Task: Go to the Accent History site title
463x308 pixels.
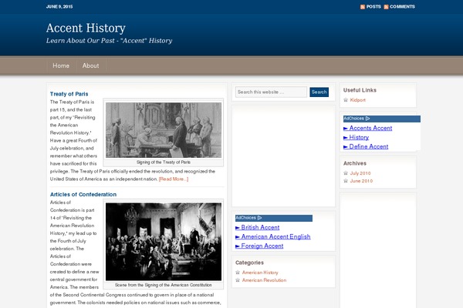Action: [x=86, y=28]
